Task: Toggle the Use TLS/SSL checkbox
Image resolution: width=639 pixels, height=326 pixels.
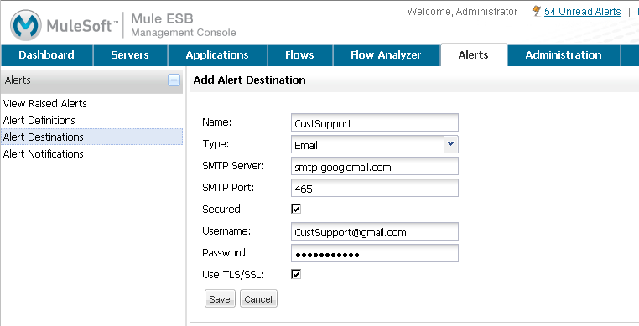Action: point(296,274)
